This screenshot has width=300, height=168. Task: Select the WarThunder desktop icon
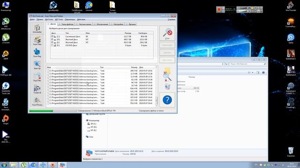291,6
